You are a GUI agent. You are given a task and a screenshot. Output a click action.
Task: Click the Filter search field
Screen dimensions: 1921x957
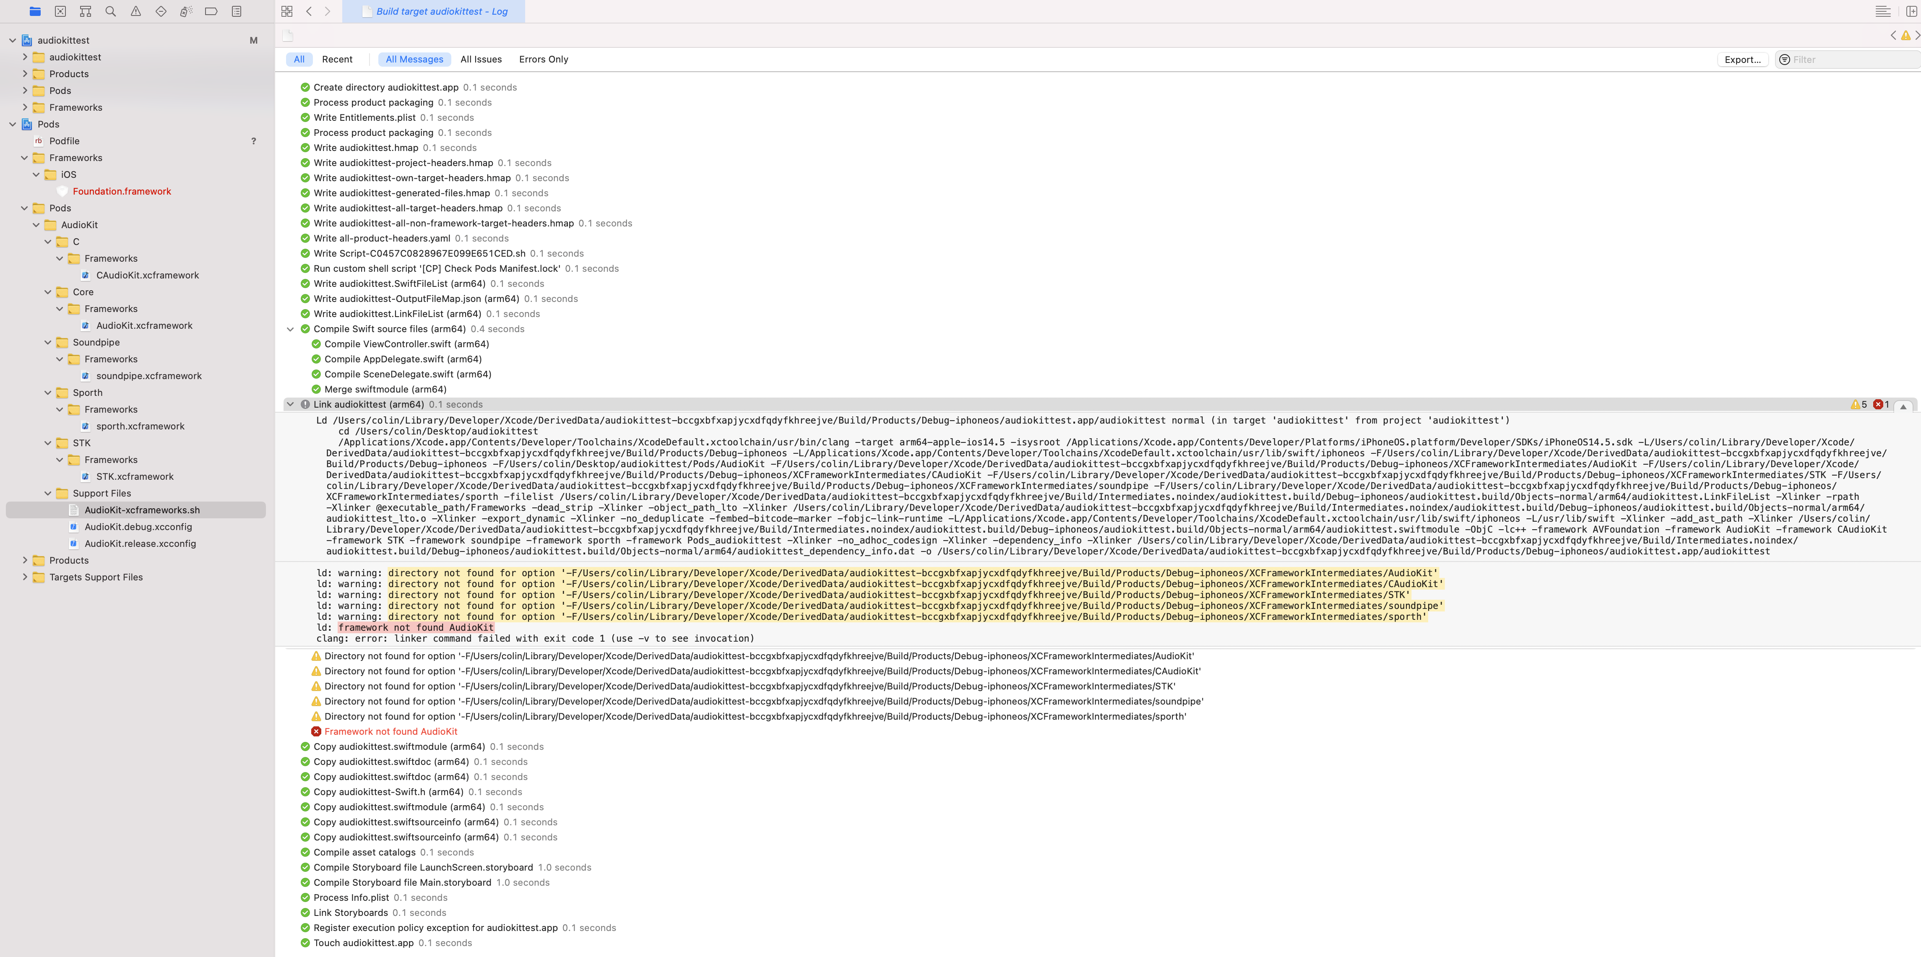coord(1848,60)
